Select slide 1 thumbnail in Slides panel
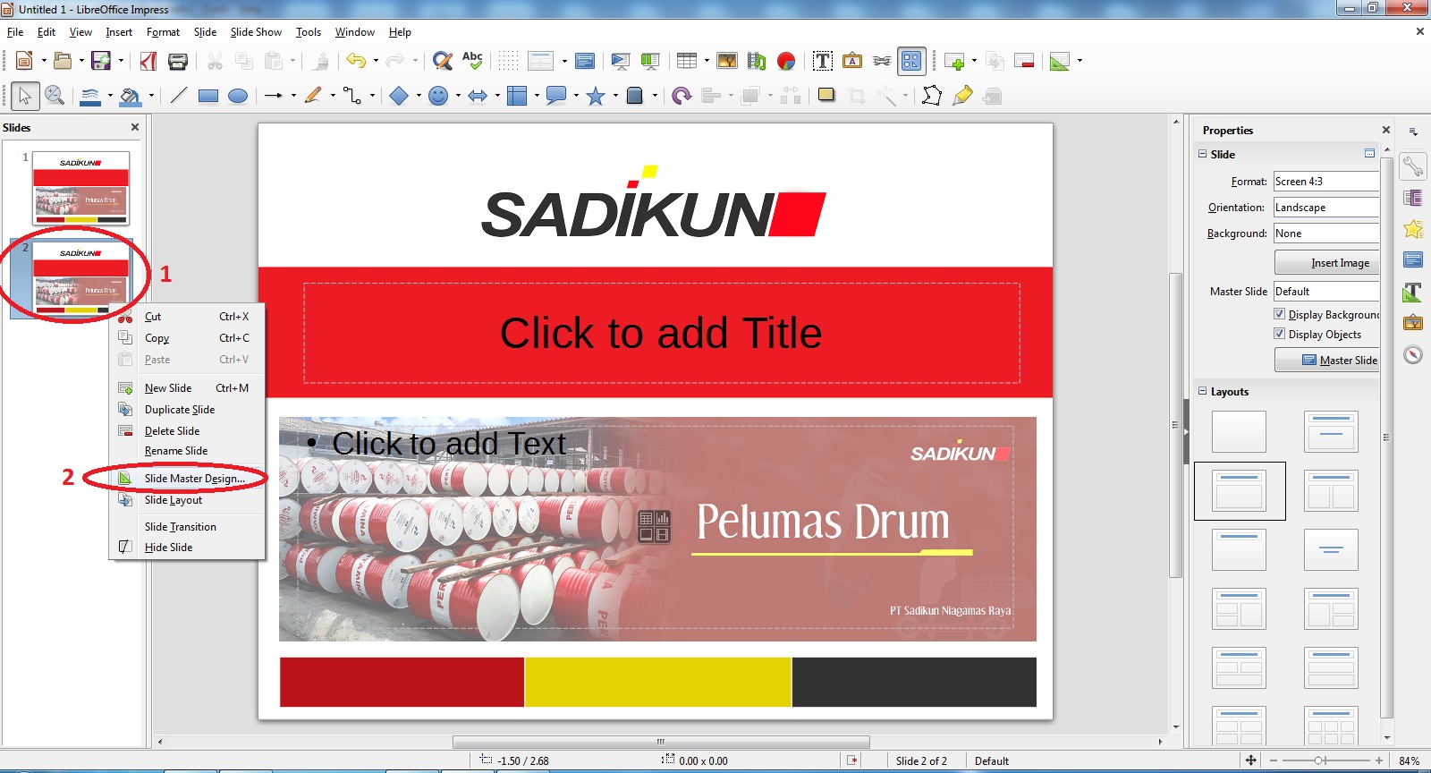1431x773 pixels. pos(81,188)
